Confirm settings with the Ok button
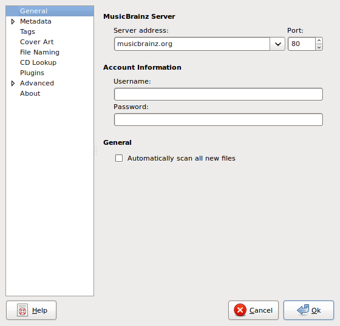Screen dimensions: 340x326 tap(308, 310)
